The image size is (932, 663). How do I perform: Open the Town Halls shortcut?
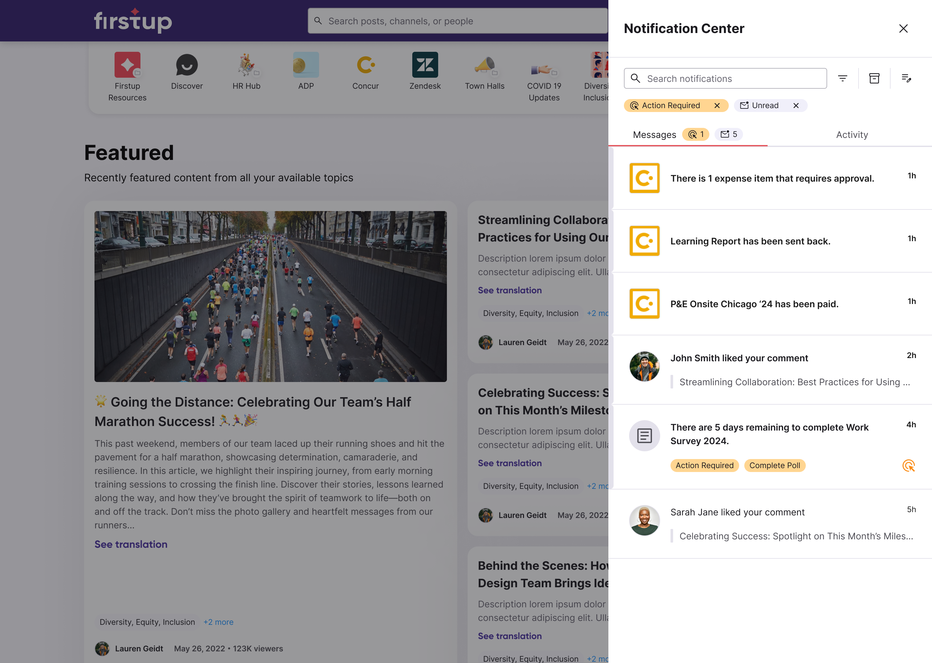pyautogui.click(x=485, y=72)
